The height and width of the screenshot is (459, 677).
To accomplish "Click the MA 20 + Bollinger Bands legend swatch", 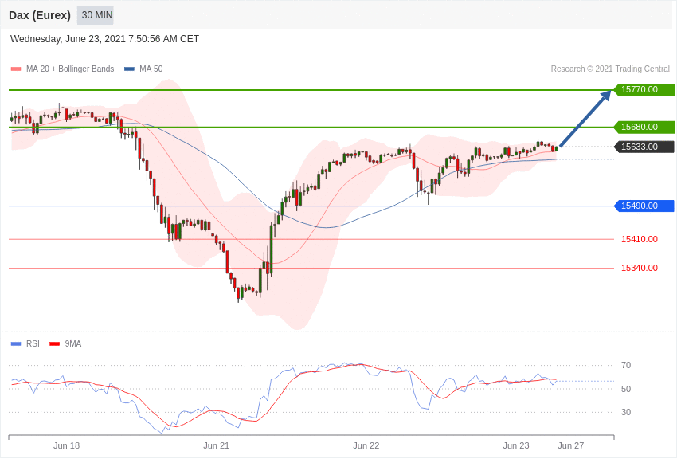I will 16,69.
